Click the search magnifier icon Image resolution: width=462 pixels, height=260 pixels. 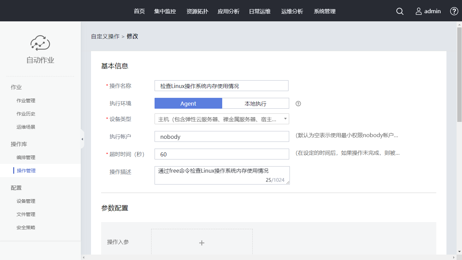400,11
